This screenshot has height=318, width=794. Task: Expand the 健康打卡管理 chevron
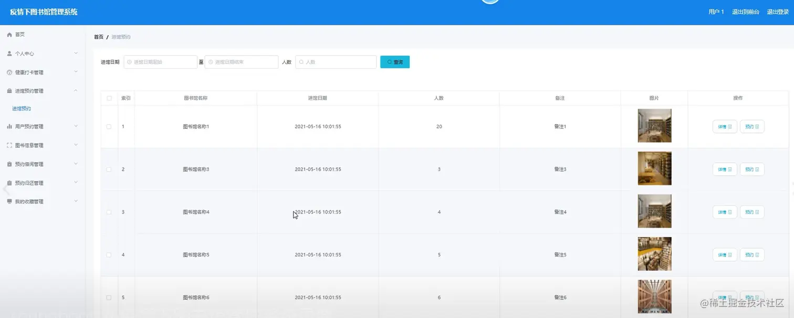pyautogui.click(x=76, y=72)
